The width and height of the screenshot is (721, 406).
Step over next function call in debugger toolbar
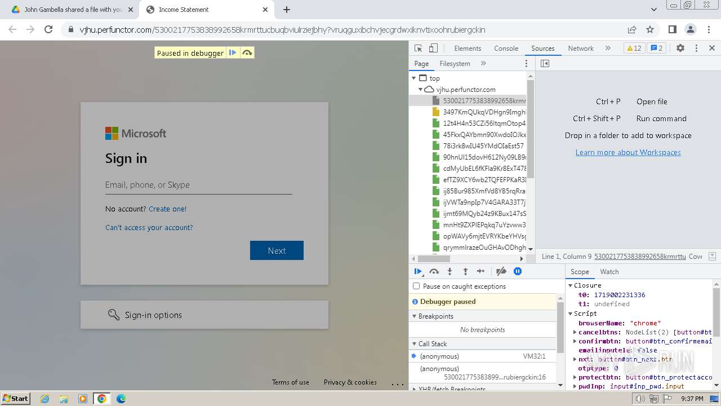(x=434, y=272)
